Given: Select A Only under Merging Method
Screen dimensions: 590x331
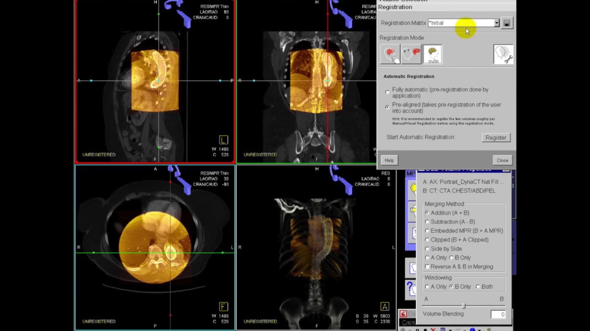Looking at the screenshot, I should [x=427, y=257].
